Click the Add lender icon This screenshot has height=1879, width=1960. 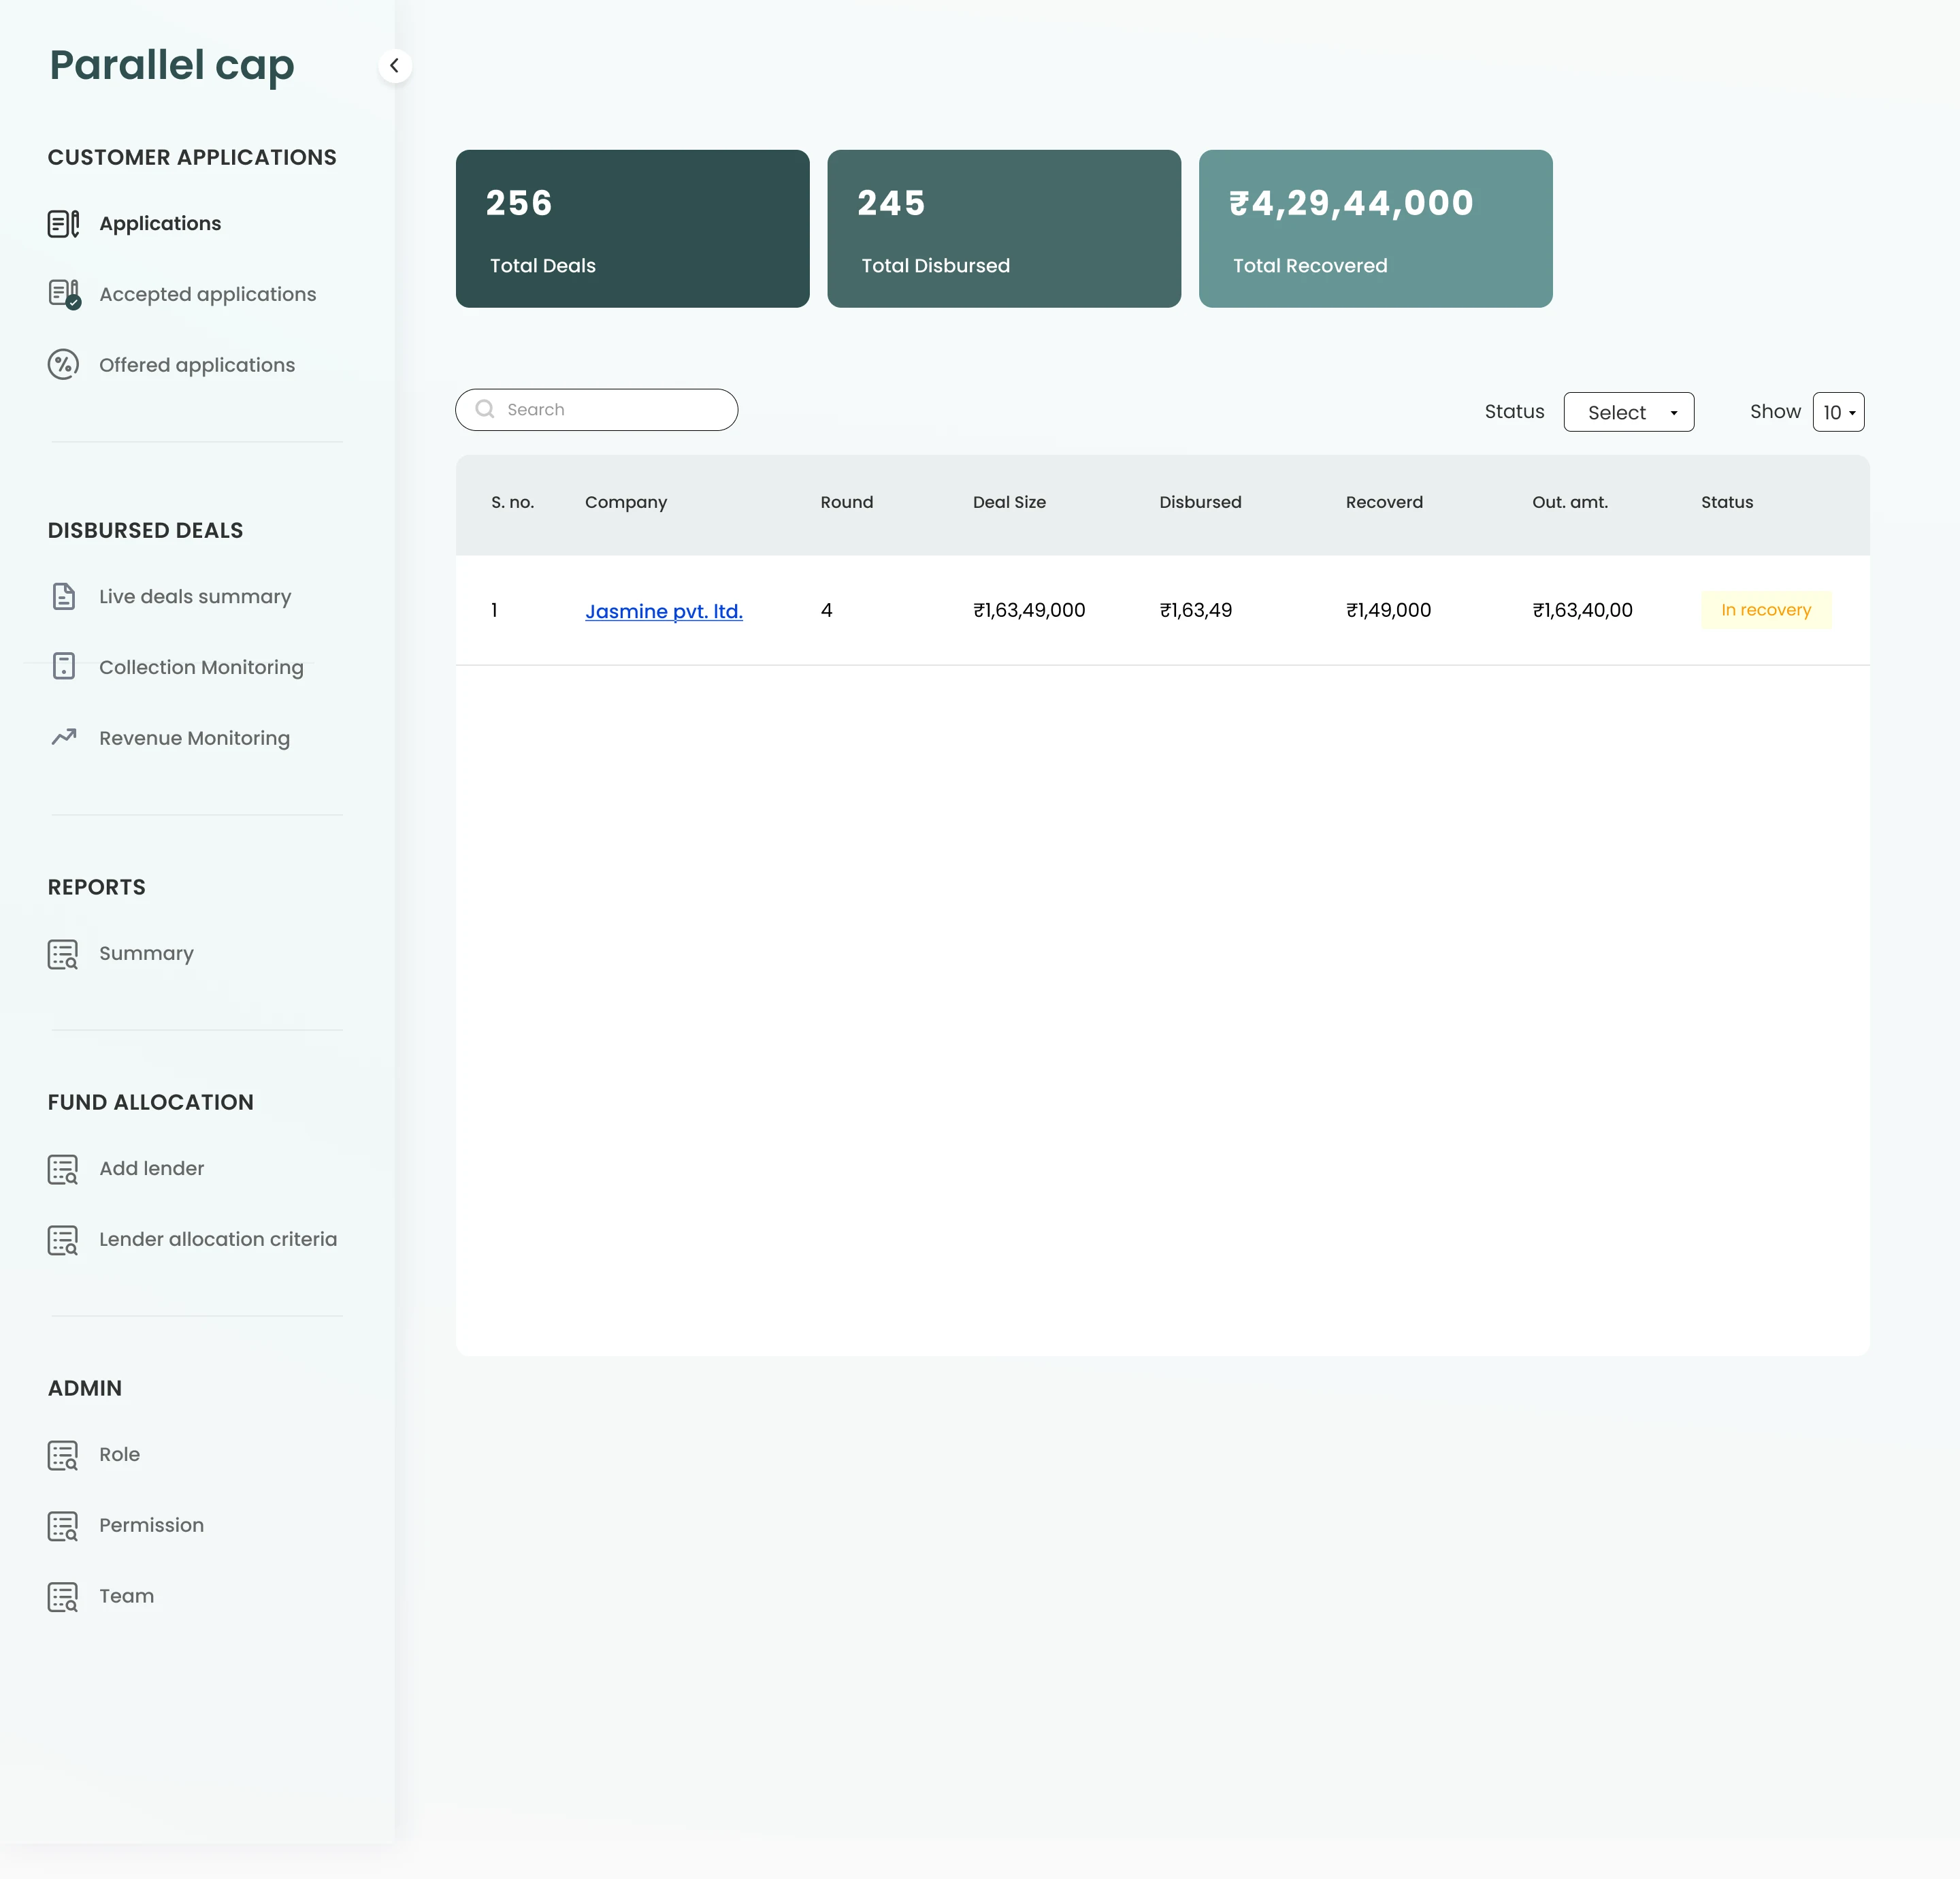click(63, 1170)
